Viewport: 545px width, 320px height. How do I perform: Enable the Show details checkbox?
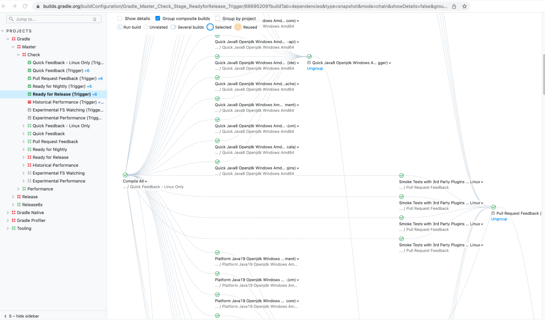(120, 18)
